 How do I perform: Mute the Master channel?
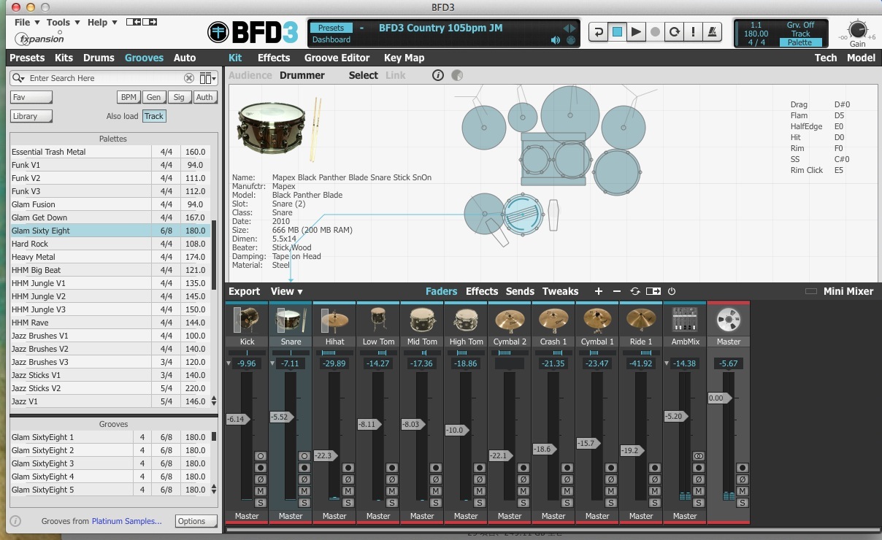click(x=743, y=491)
